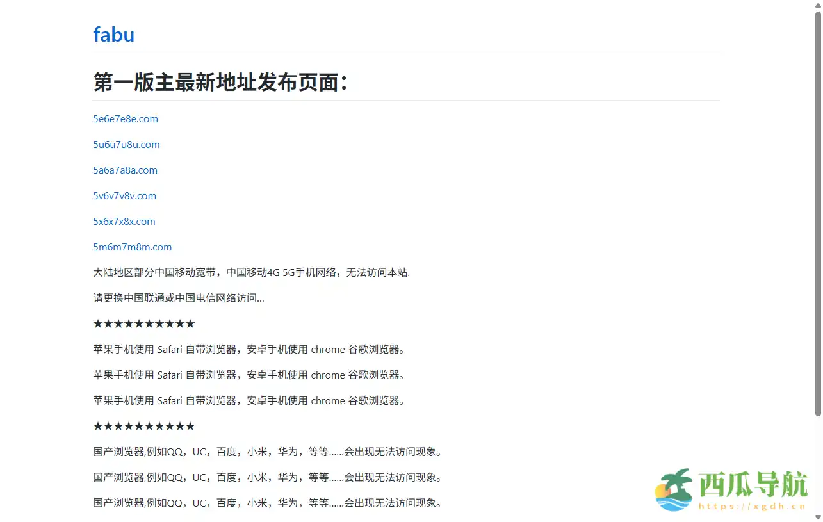The width and height of the screenshot is (823, 522).
Task: Open the fabu title link
Action: click(113, 34)
